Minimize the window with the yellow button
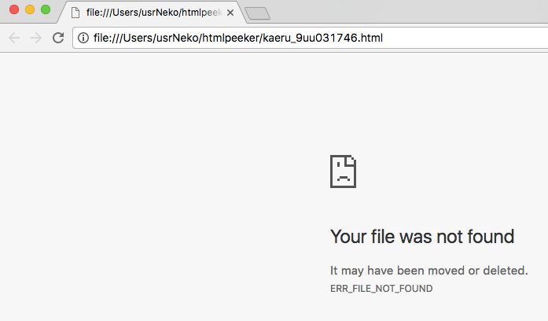 pos(30,9)
